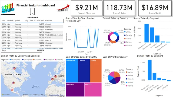Click the Germany legend item in Profit by Country
This screenshot has width=173, height=97.
pyautogui.click(x=130, y=75)
